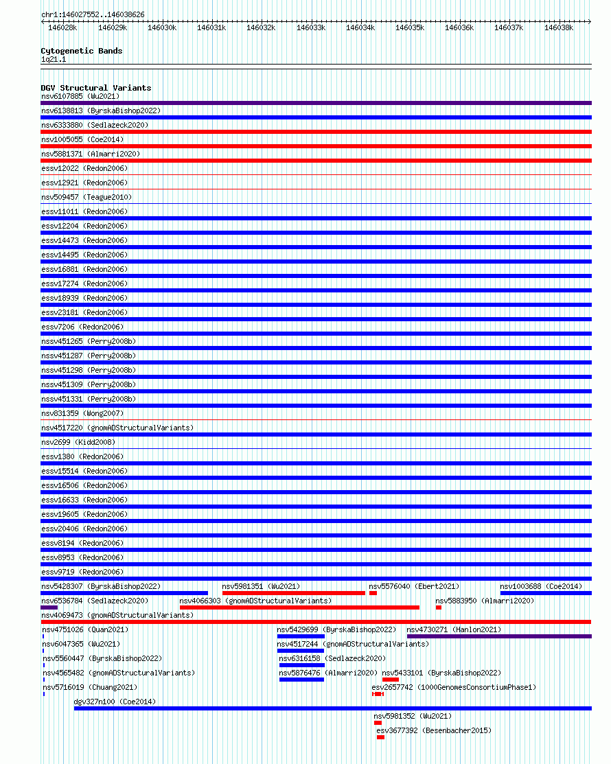Click red marker of esv3677392 (Besenbacher2015)

click(380, 737)
